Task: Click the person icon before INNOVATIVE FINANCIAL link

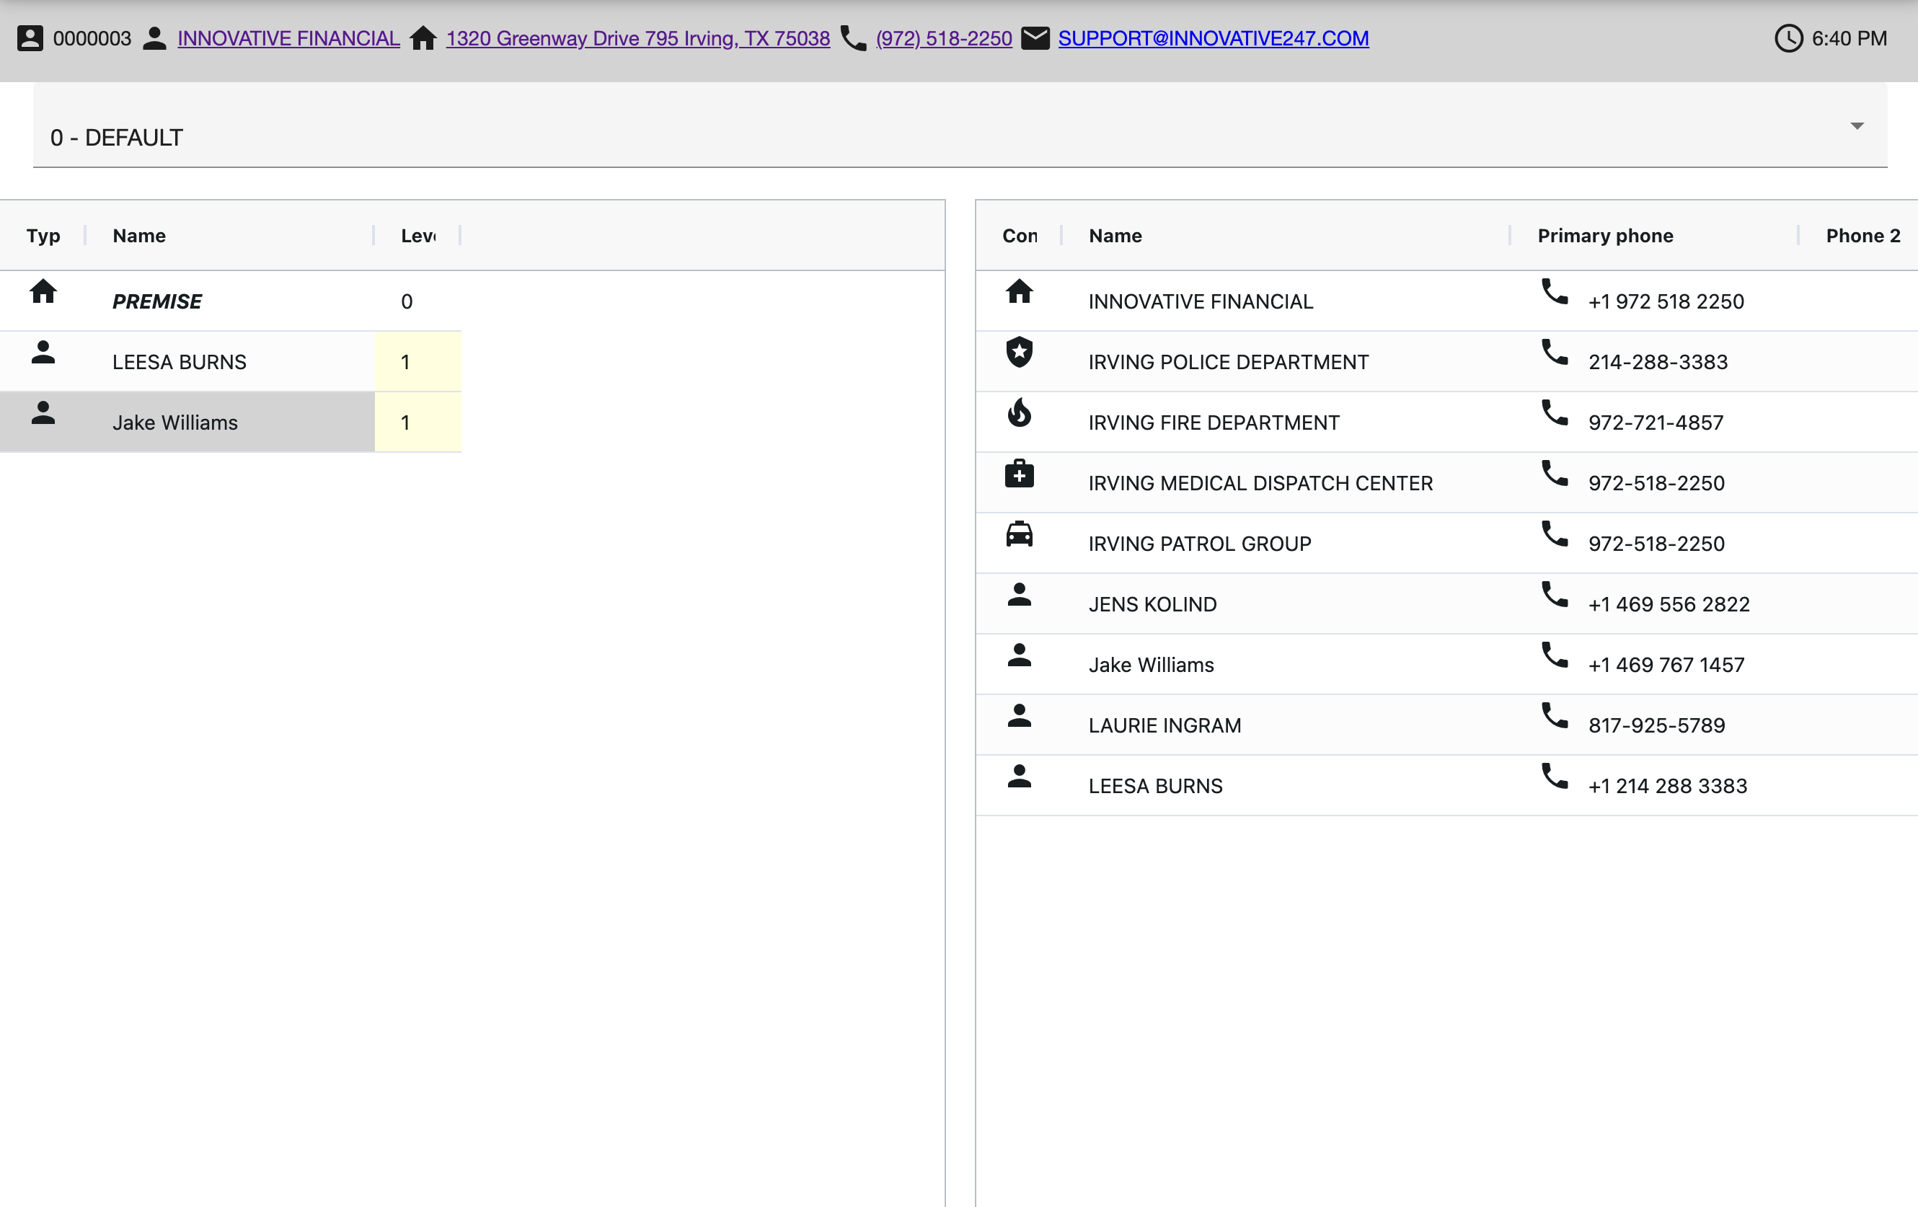Action: pyautogui.click(x=154, y=38)
